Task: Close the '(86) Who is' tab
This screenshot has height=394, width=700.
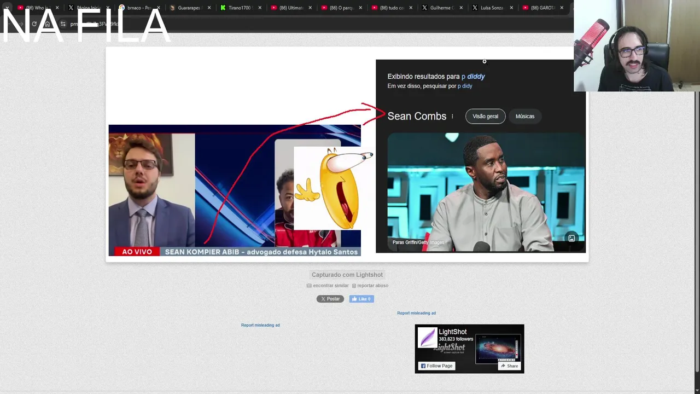Action: (x=57, y=8)
